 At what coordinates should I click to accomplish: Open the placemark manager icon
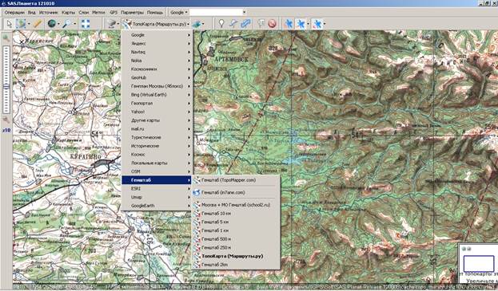point(261,24)
